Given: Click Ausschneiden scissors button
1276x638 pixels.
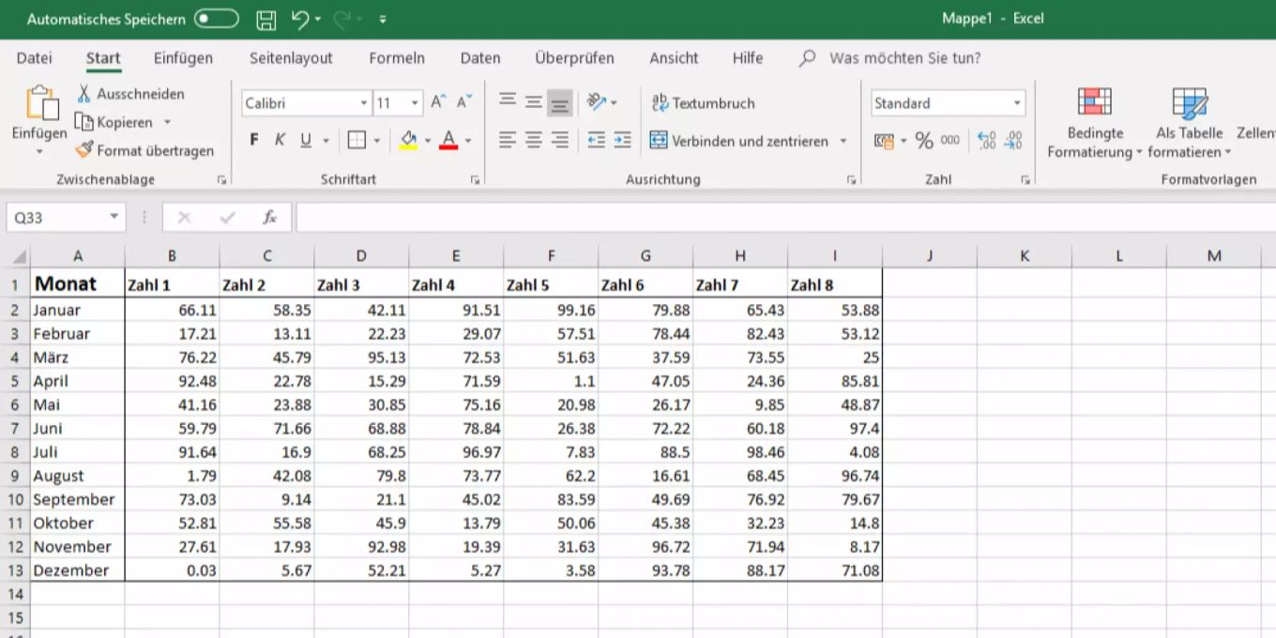Looking at the screenshot, I should (131, 94).
